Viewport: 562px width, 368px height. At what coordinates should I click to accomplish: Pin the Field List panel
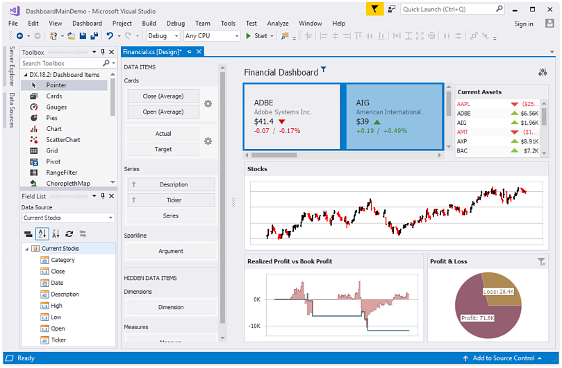(103, 196)
